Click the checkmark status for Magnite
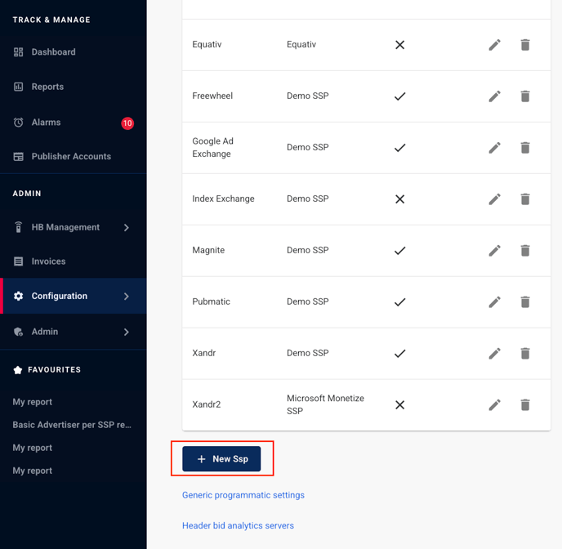The width and height of the screenshot is (562, 549). 399,251
